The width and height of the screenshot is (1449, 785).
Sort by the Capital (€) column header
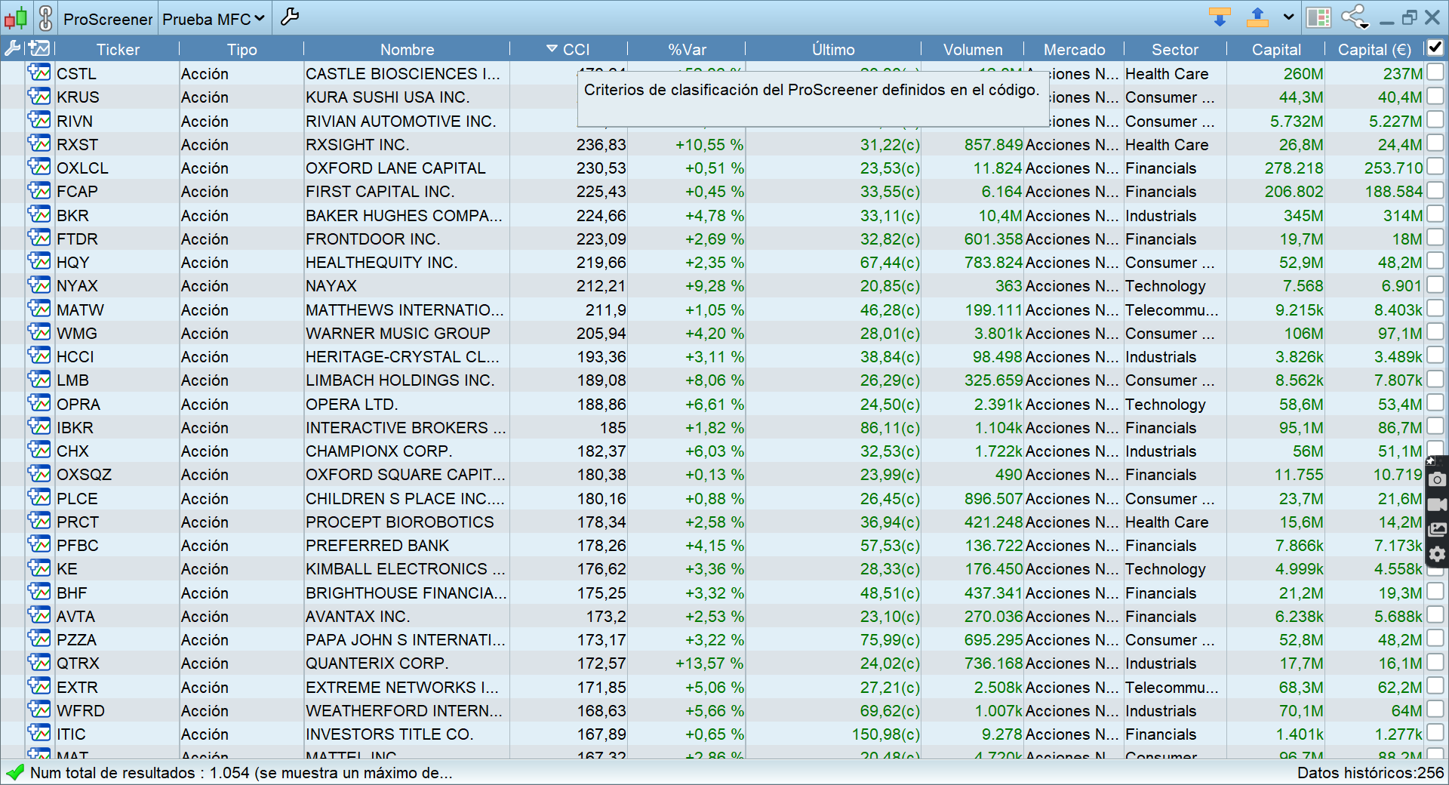click(1374, 50)
